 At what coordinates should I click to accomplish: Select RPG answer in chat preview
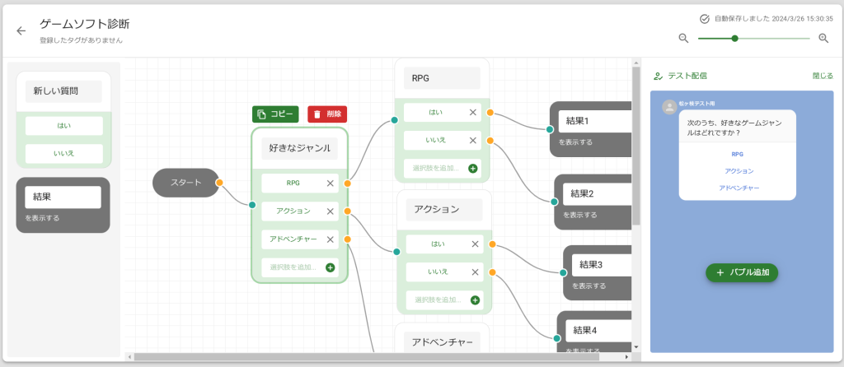point(737,154)
